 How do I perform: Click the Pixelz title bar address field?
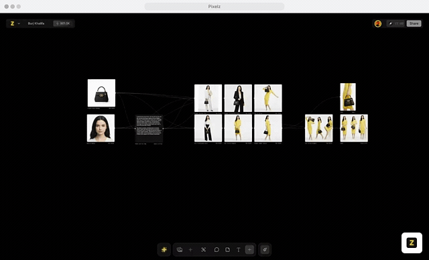(x=214, y=7)
